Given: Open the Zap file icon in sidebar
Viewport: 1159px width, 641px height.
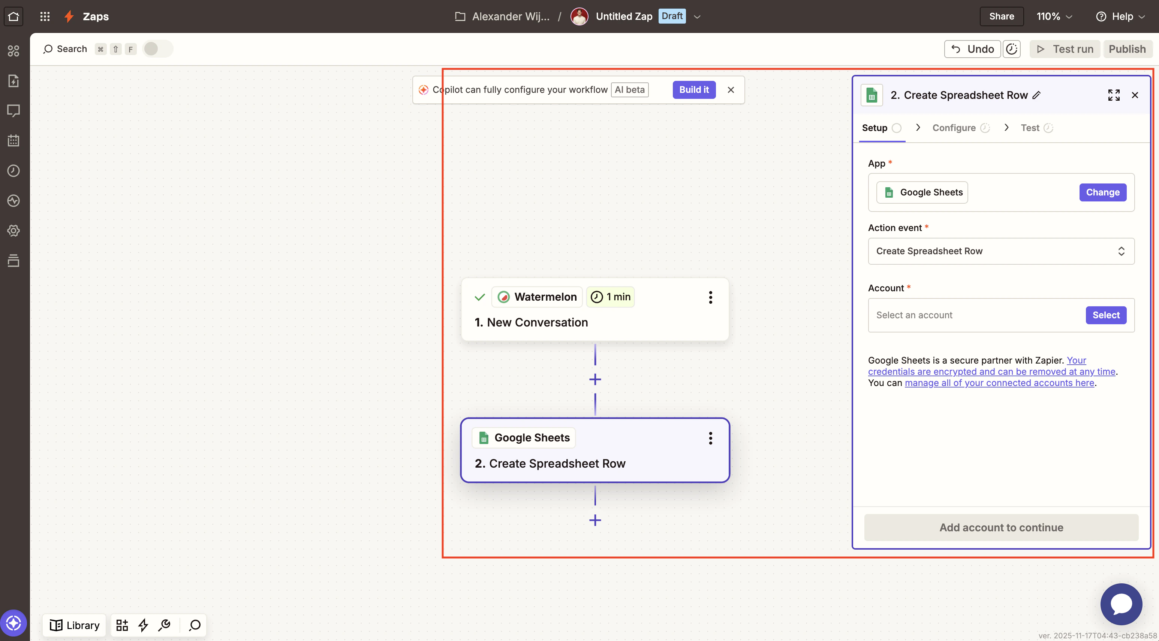Looking at the screenshot, I should tap(13, 81).
